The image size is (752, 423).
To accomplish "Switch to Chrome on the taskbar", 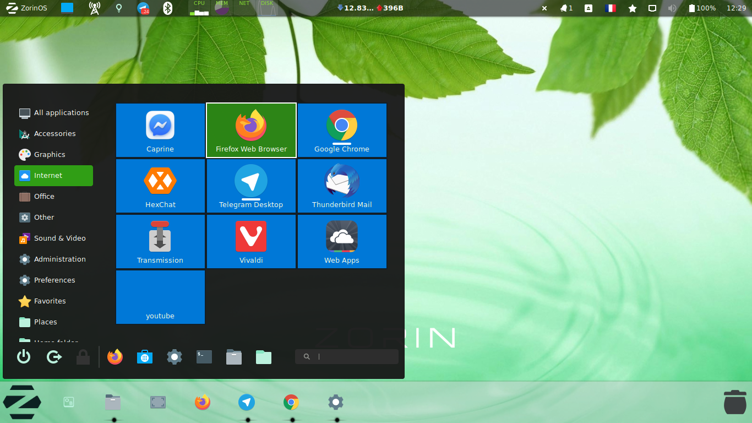I will click(x=291, y=402).
